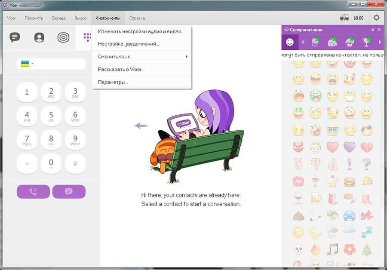Open the Справка menu

pyautogui.click(x=137, y=18)
